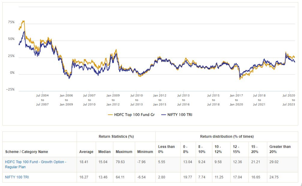
Task: Select value 11.25 in NIFTY row
Action: tap(219, 177)
